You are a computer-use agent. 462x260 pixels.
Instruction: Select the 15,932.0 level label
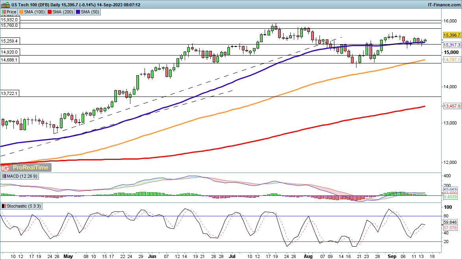[10, 20]
